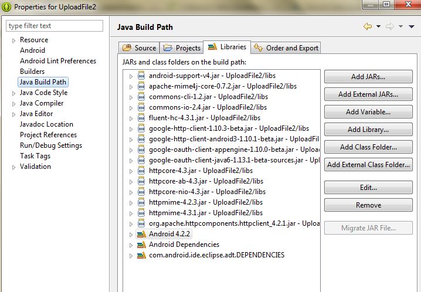Click the jar icon for android-support-v4.jar
The height and width of the screenshot is (292, 421).
tap(141, 76)
